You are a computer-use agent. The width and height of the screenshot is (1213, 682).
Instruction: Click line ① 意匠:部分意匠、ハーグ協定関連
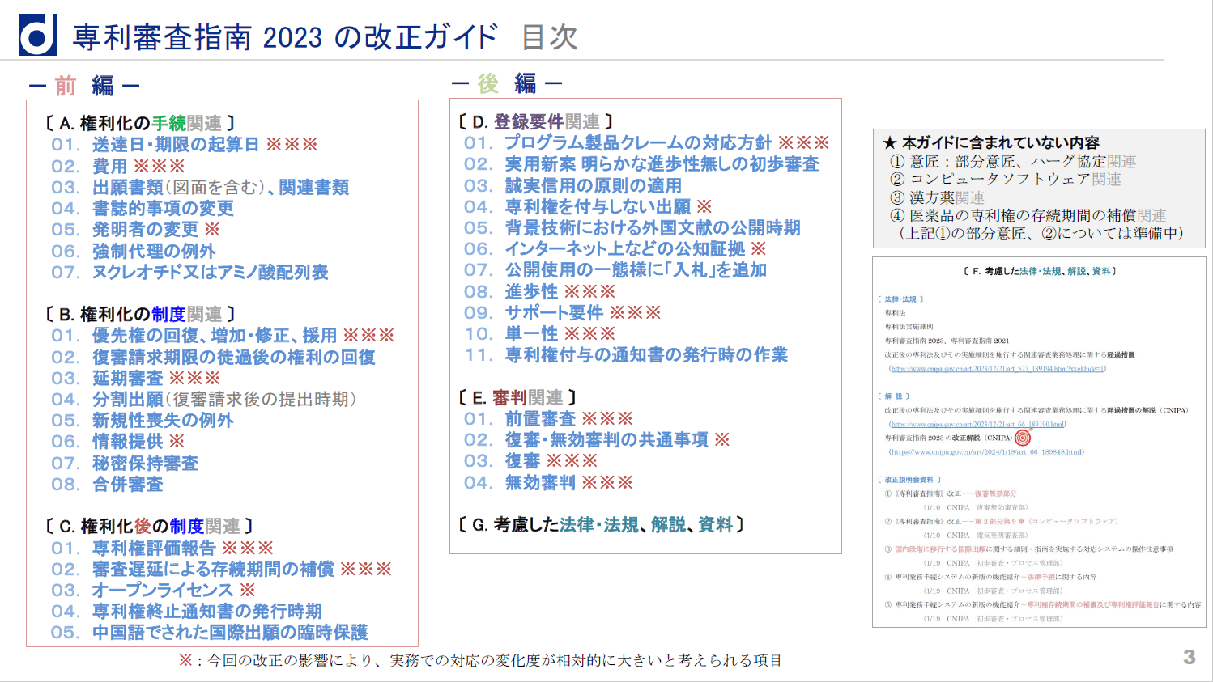coord(1013,161)
